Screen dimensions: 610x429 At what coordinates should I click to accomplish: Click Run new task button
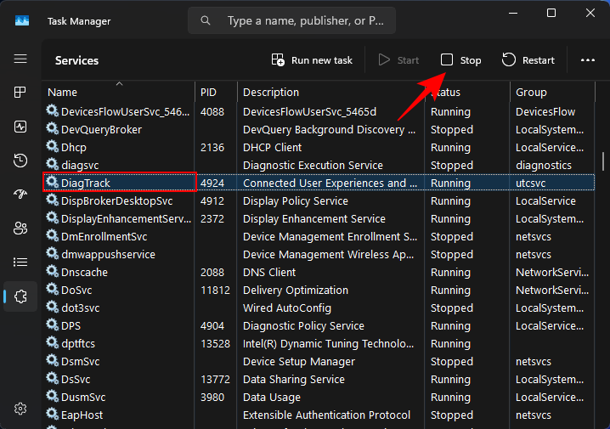tap(312, 60)
